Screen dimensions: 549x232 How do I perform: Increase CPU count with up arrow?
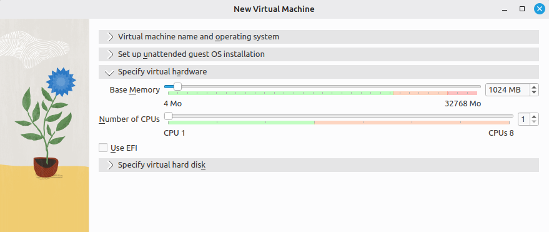534,117
